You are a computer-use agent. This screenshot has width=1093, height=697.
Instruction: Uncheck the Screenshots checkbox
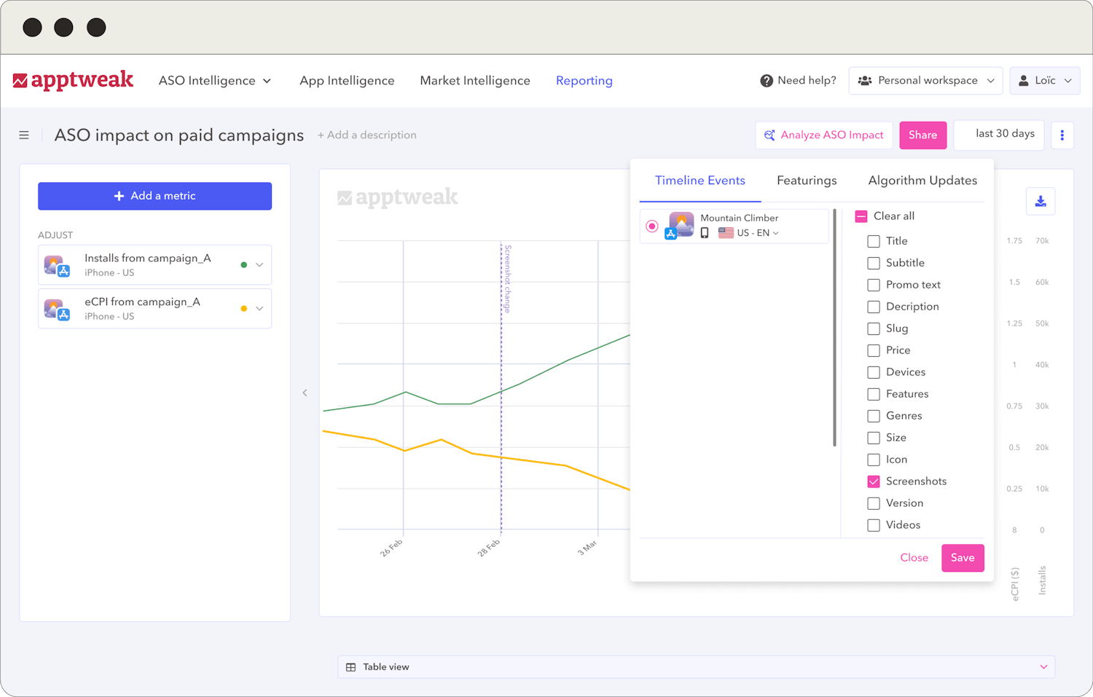click(874, 481)
